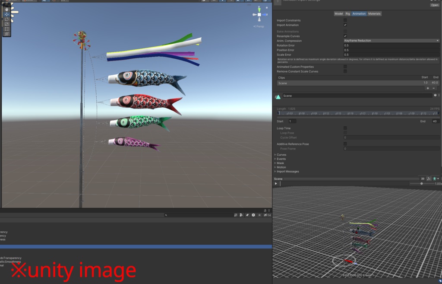The image size is (442, 284).
Task: Toggle the Persp projection label
Action: pyautogui.click(x=259, y=26)
